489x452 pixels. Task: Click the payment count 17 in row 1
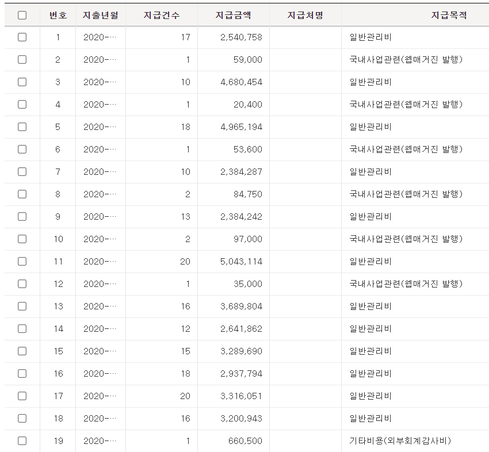(x=186, y=37)
